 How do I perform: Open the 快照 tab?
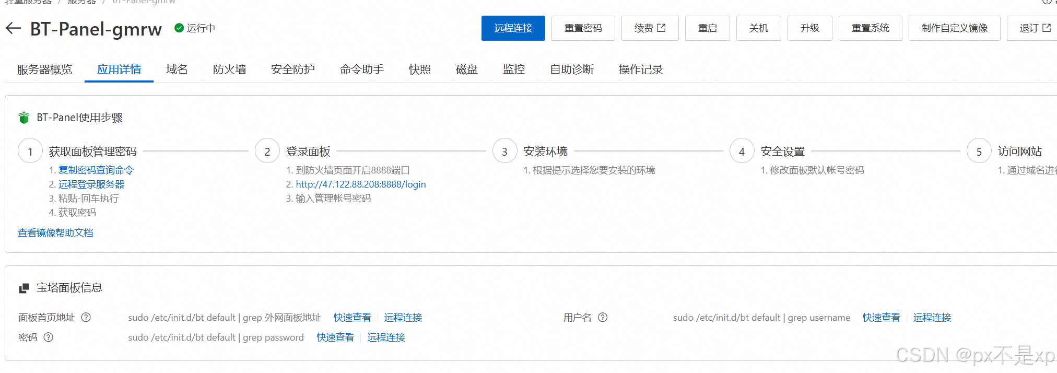click(x=419, y=69)
